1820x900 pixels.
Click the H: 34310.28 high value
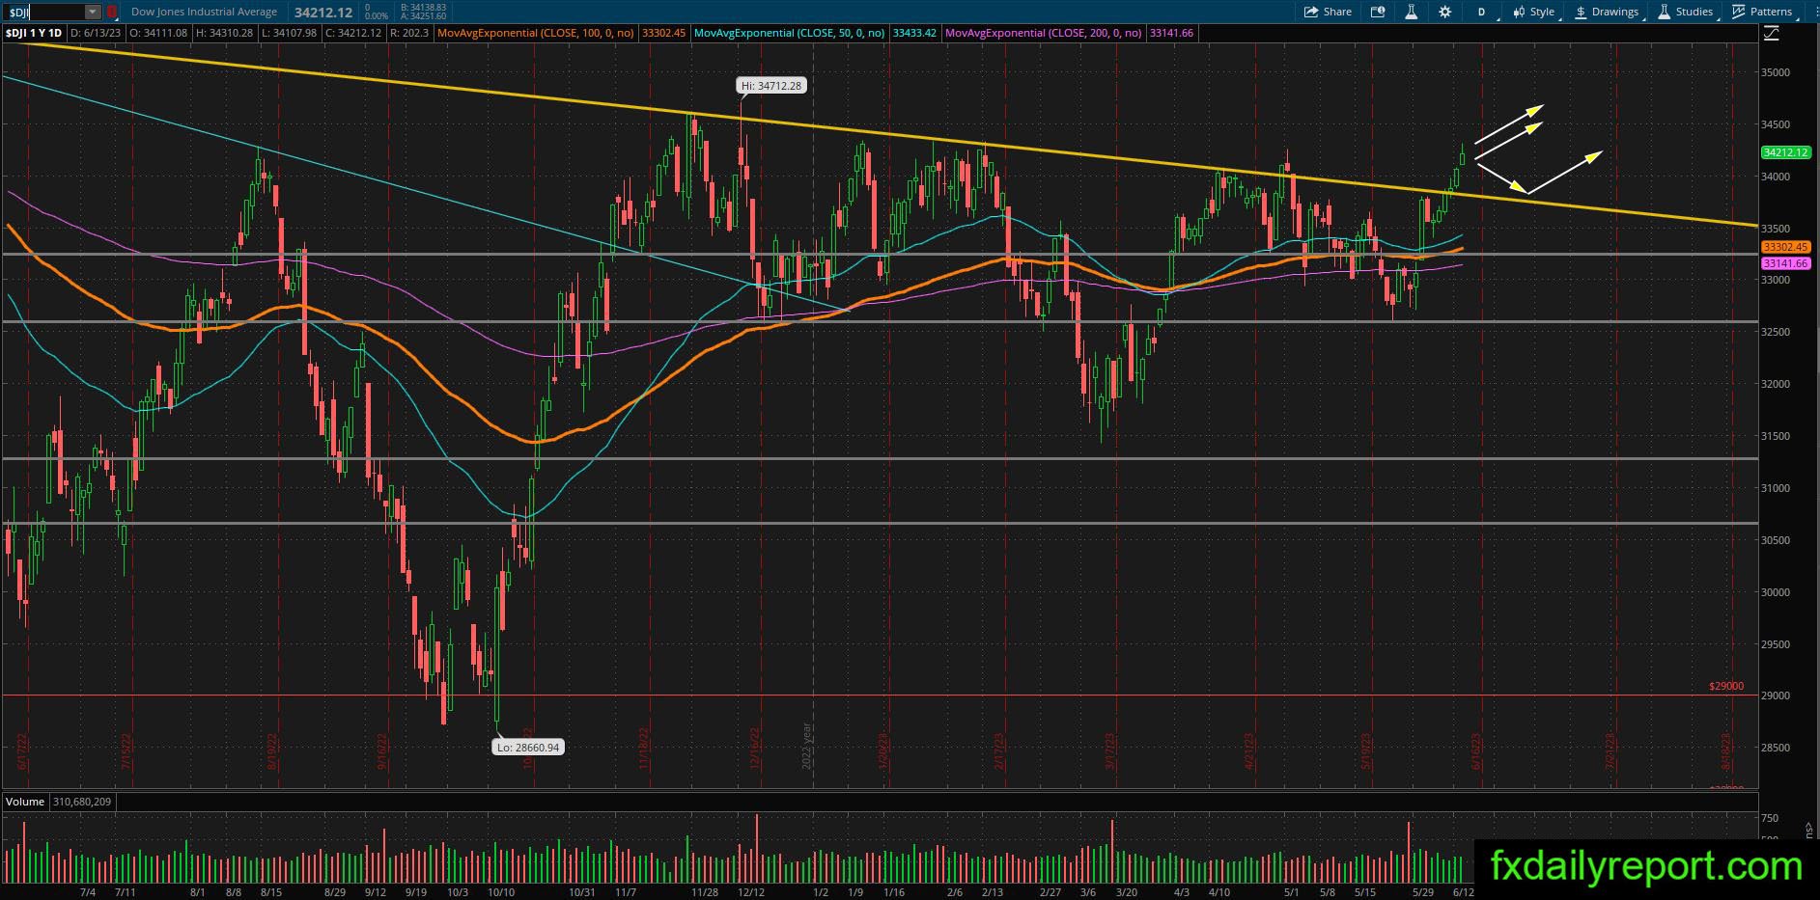[x=224, y=33]
